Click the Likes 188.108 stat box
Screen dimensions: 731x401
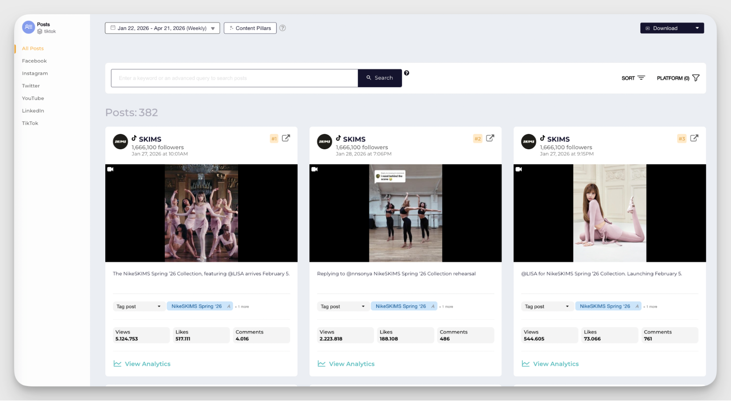click(406, 335)
